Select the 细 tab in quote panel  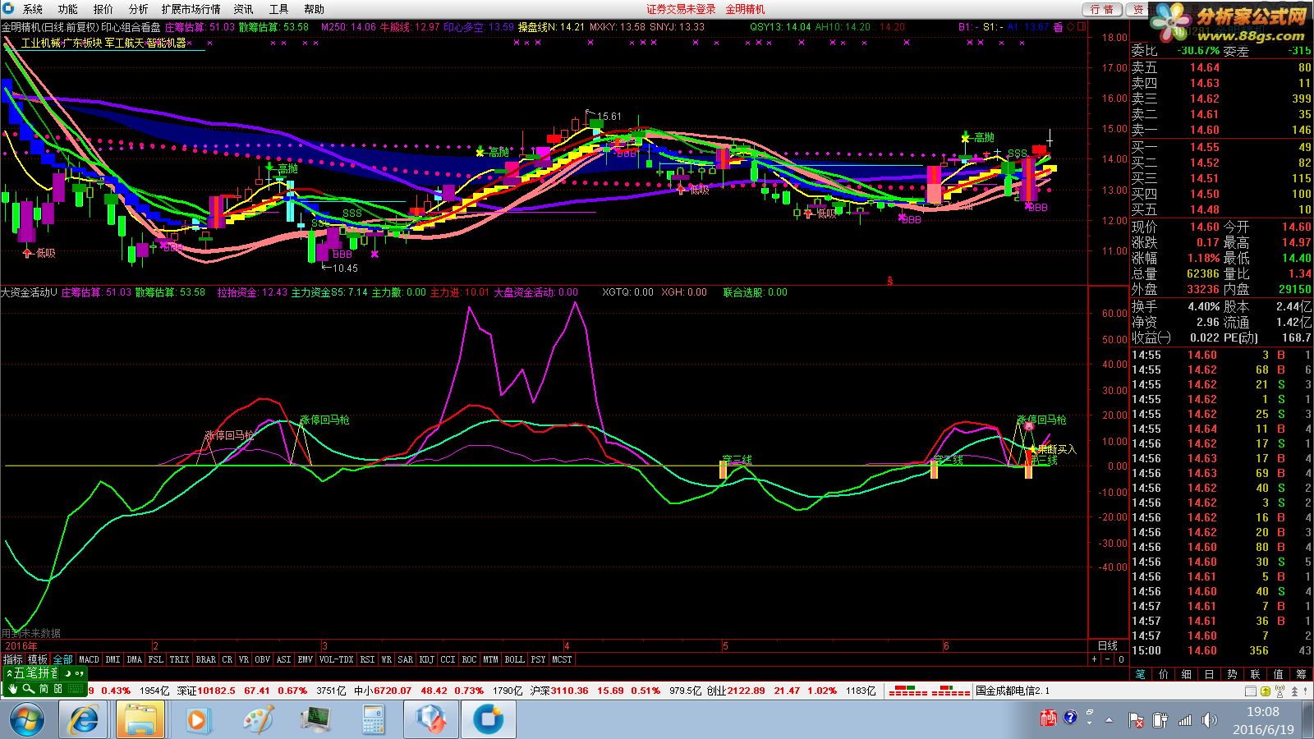(x=1186, y=674)
